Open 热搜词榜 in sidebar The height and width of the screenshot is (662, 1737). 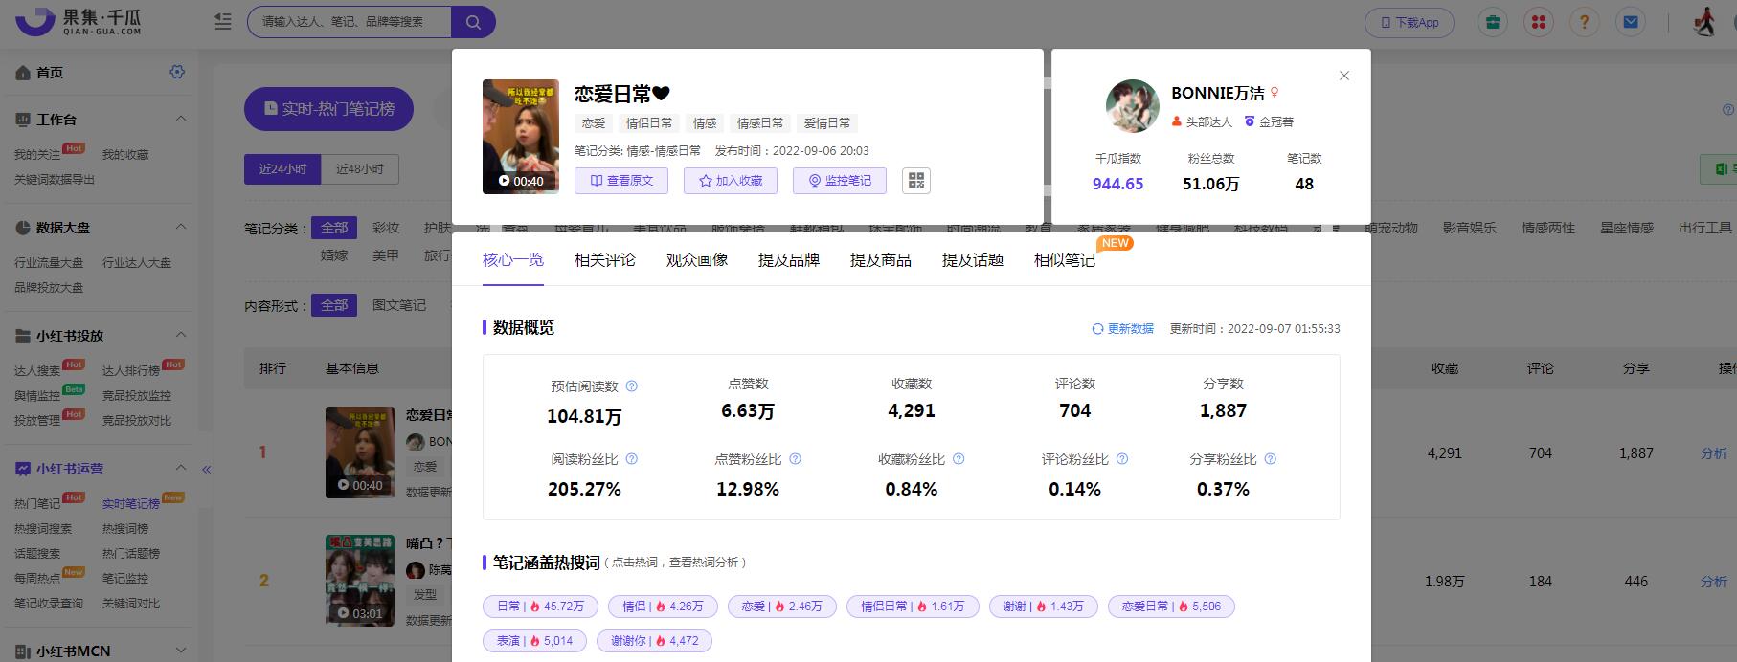[x=125, y=528]
